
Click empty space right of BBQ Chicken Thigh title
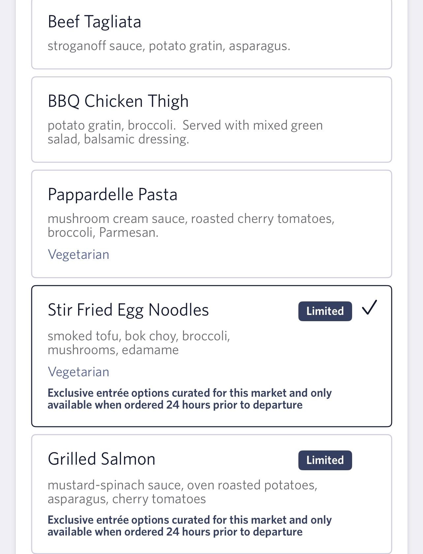pyautogui.click(x=287, y=101)
